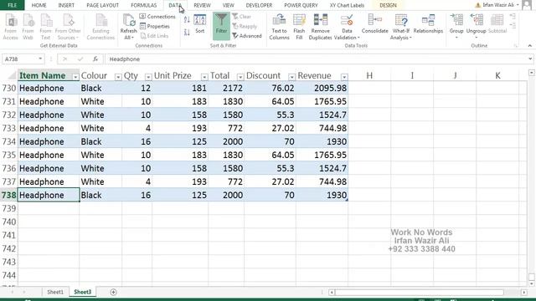The width and height of the screenshot is (536, 301).
Task: Open the Discount filter dropdown
Action: (291, 77)
